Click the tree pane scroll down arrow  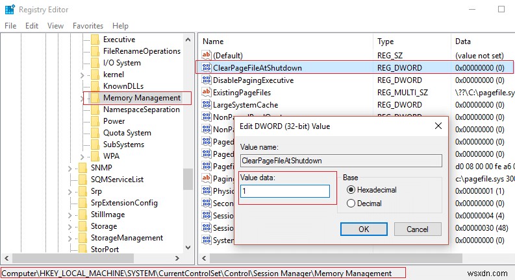coord(188,248)
